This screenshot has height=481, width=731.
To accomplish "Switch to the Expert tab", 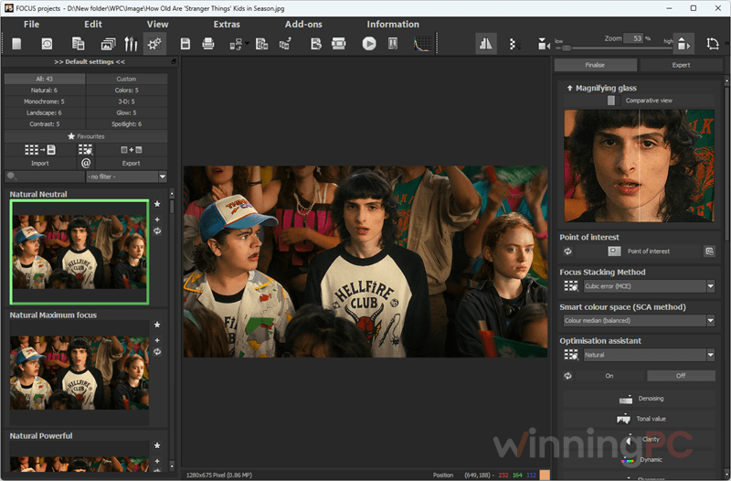I will click(681, 65).
